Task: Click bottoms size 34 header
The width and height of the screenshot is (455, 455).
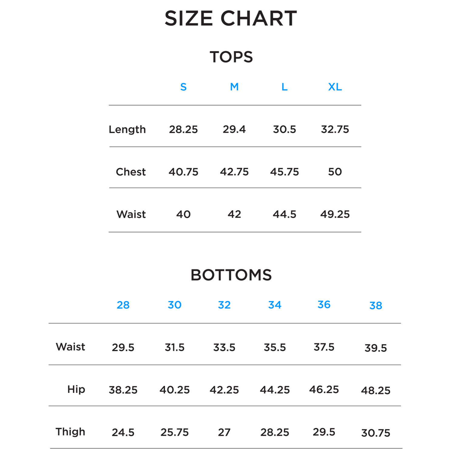Action: point(275,305)
